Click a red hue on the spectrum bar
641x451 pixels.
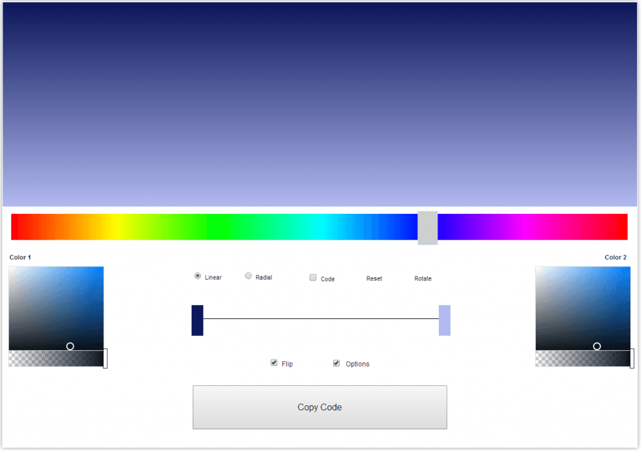[x=16, y=227]
